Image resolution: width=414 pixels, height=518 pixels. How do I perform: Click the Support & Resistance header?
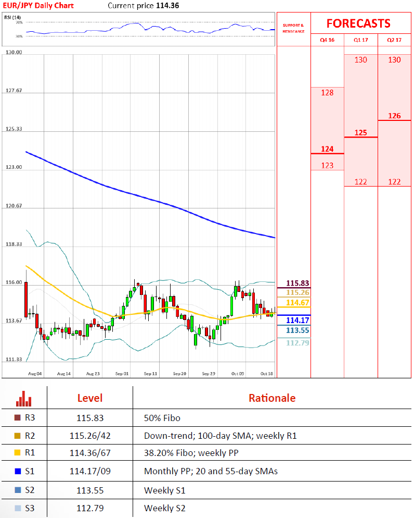293,28
